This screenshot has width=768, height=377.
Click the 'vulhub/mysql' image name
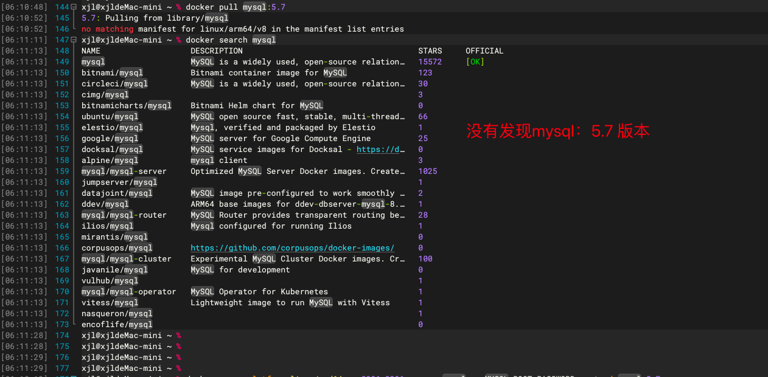pyautogui.click(x=110, y=281)
